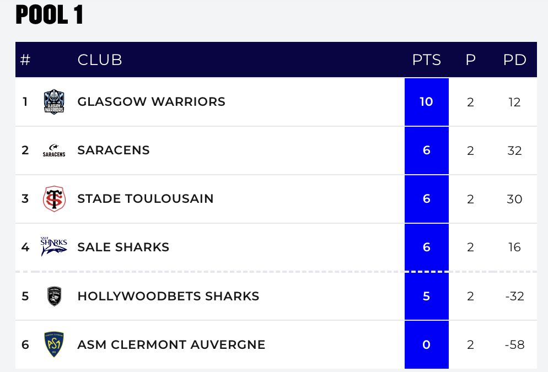The image size is (548, 372).
Task: Click Glasgow Warriors' 10 points cell
Action: coord(426,102)
